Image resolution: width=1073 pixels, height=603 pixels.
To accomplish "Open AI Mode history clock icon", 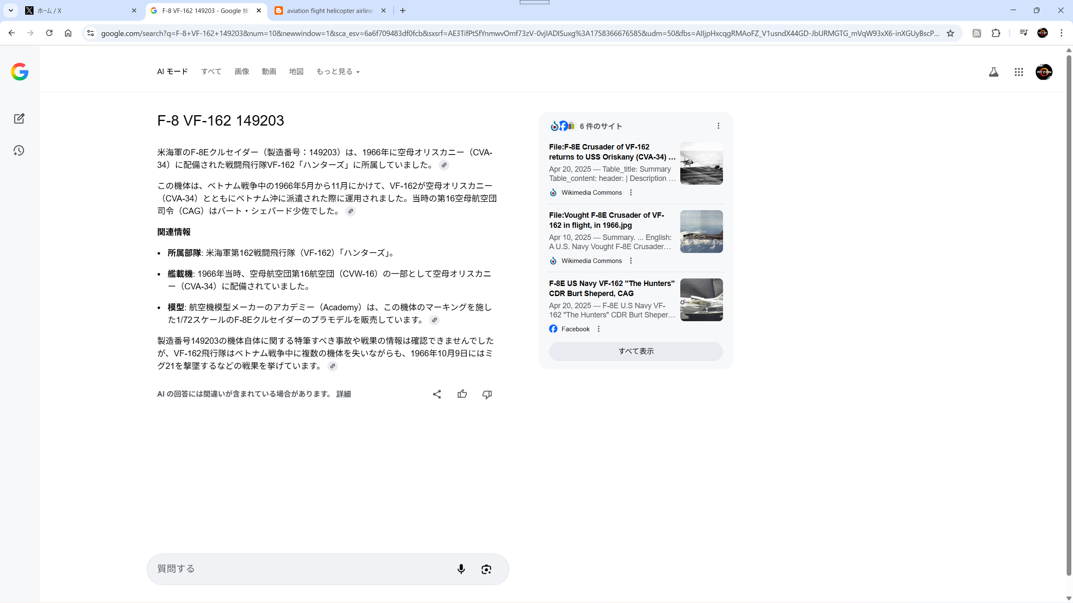I will click(19, 150).
